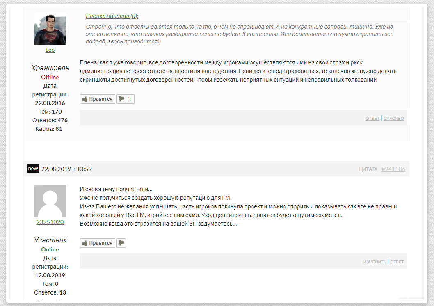Click the black "new" badge icon
The height and width of the screenshot is (306, 434).
tap(33, 169)
